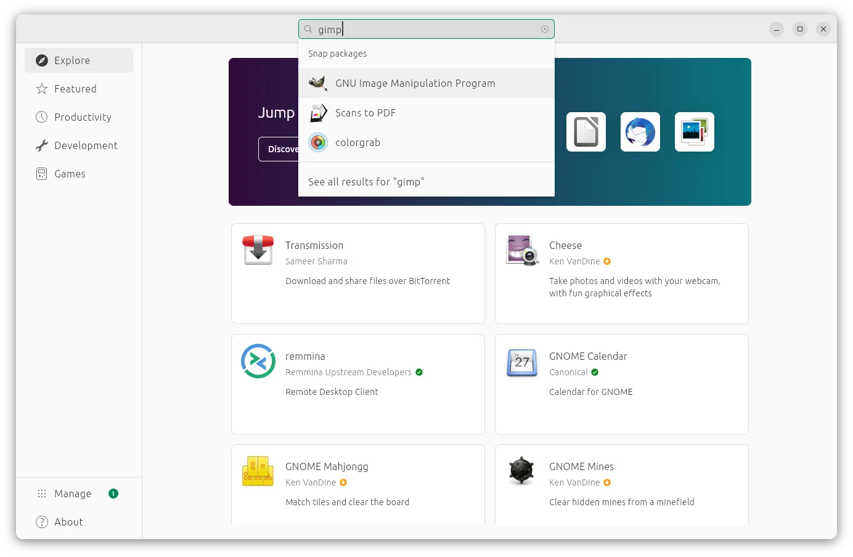Minimize the App Center window
The image size is (853, 557).
(777, 29)
